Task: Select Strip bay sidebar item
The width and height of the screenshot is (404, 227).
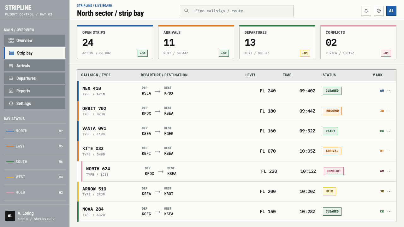Action: click(x=34, y=53)
